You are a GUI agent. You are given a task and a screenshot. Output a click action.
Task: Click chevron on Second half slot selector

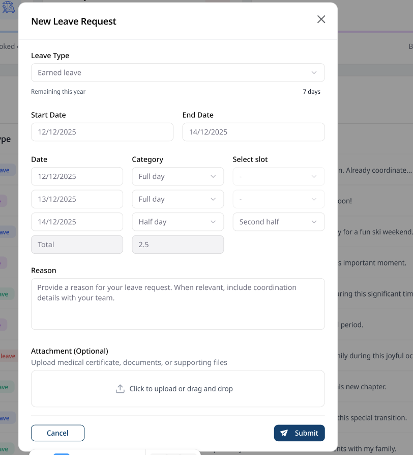(x=314, y=222)
